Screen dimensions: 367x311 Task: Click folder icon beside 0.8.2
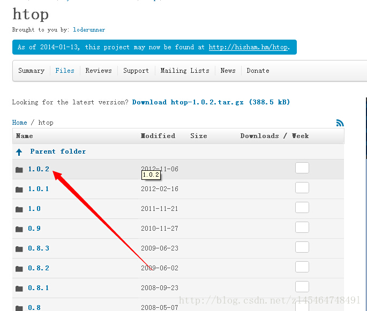19,269
